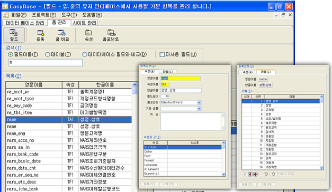Switch to the 사이트 관리 tab

pyautogui.click(x=84, y=23)
